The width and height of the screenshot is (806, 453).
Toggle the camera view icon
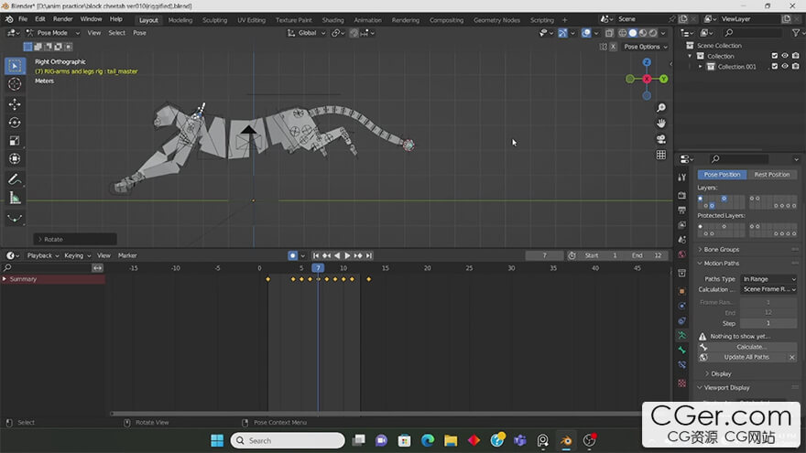tap(661, 139)
